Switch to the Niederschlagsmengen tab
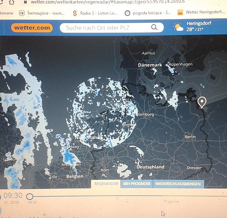The image size is (227, 218). [178, 184]
